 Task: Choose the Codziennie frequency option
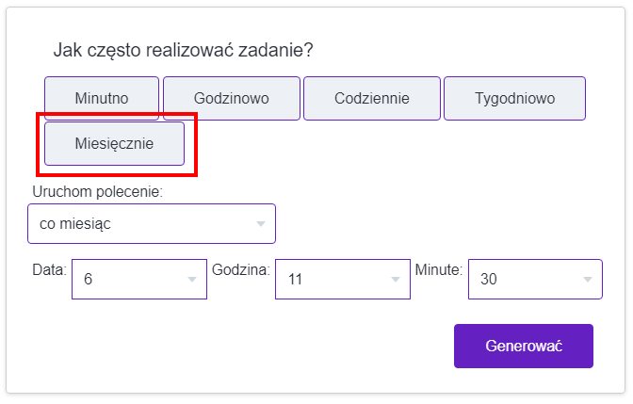pyautogui.click(x=370, y=98)
